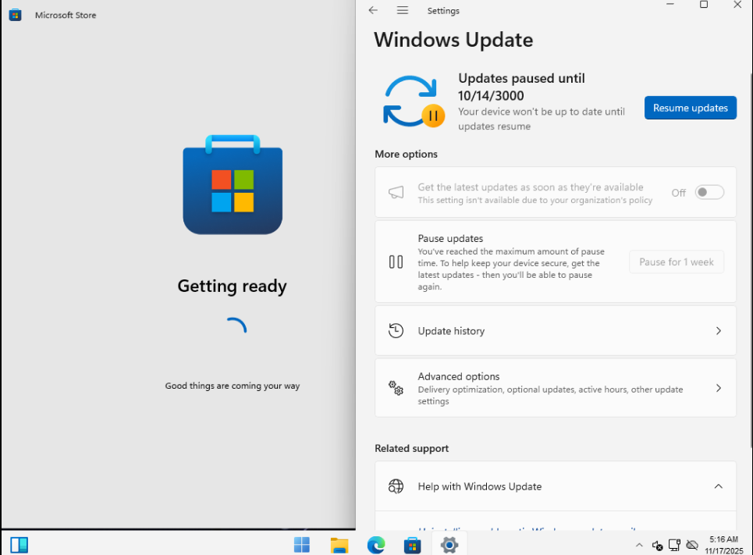The width and height of the screenshot is (753, 555).
Task: Click the muted volume tray icon
Action: (658, 546)
